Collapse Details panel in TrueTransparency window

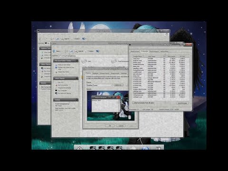click(x=76, y=100)
